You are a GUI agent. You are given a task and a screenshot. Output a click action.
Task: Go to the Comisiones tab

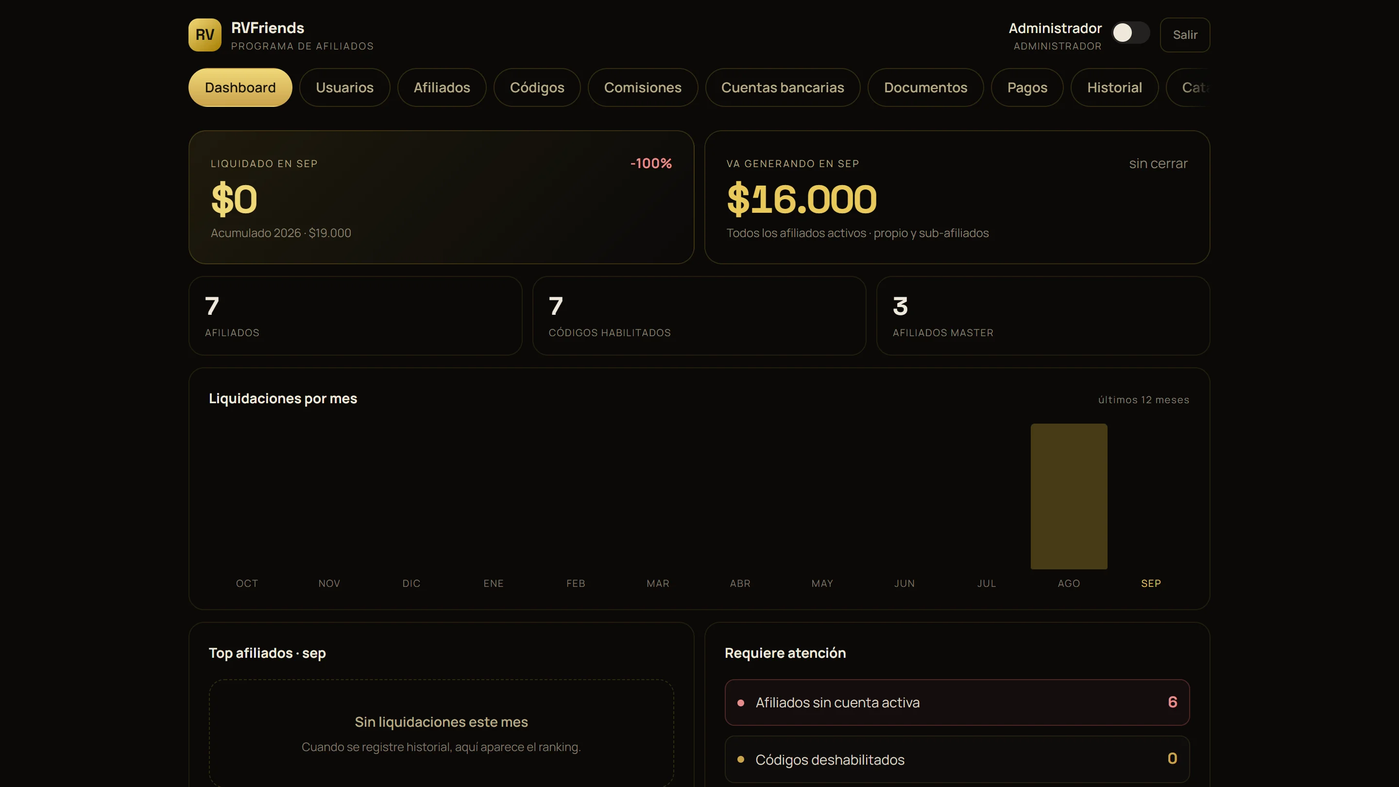pyautogui.click(x=643, y=87)
